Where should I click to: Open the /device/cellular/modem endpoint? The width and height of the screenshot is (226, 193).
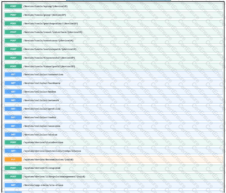(x=40, y=92)
